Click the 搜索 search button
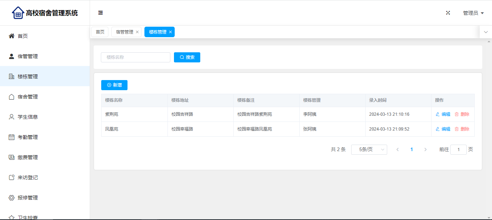Image resolution: width=492 pixels, height=220 pixels. pyautogui.click(x=187, y=57)
